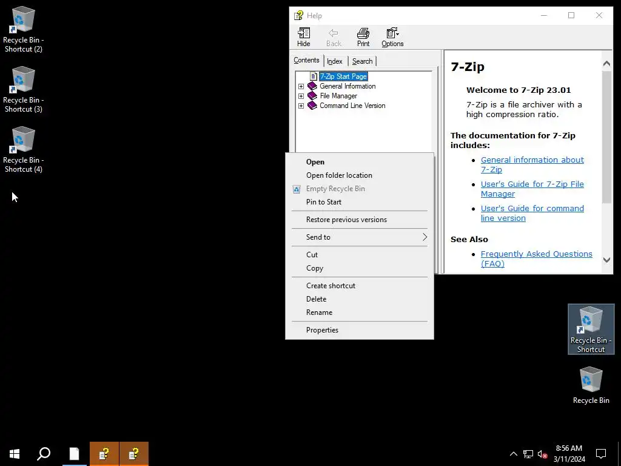Select General Information tree label
Viewport: 621px width, 466px height.
[x=347, y=86]
